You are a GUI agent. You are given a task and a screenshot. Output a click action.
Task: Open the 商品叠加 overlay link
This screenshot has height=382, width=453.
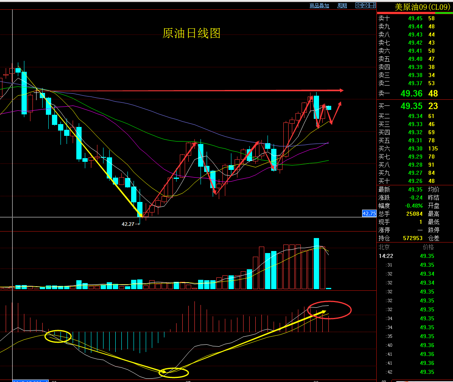319,6
